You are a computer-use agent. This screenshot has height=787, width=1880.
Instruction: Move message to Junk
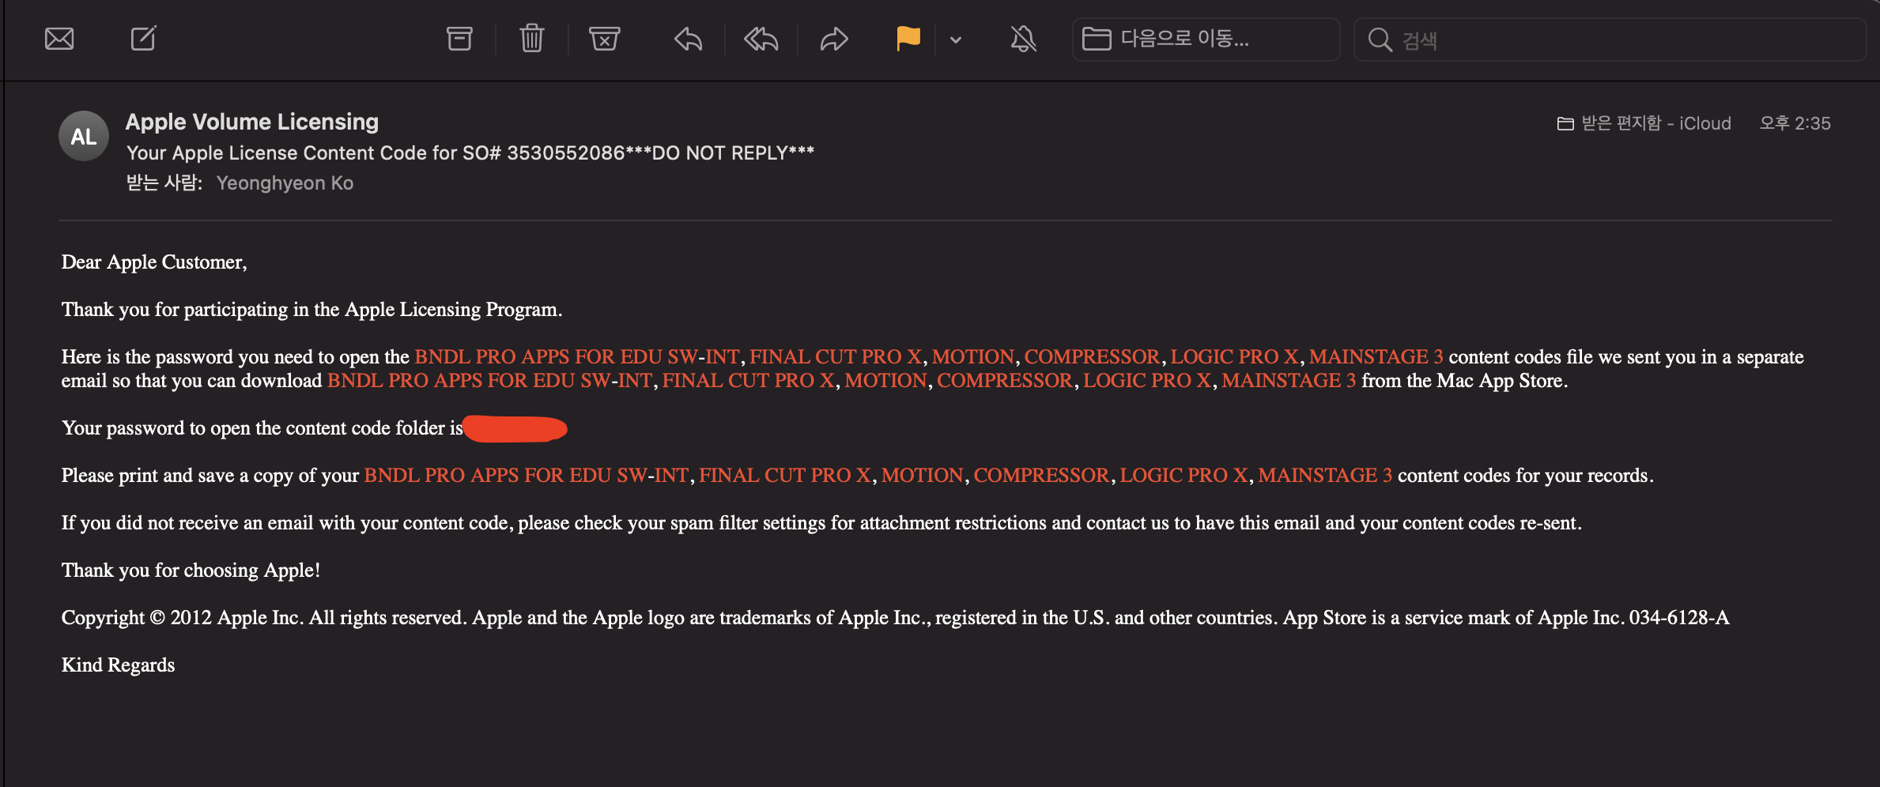click(x=605, y=39)
